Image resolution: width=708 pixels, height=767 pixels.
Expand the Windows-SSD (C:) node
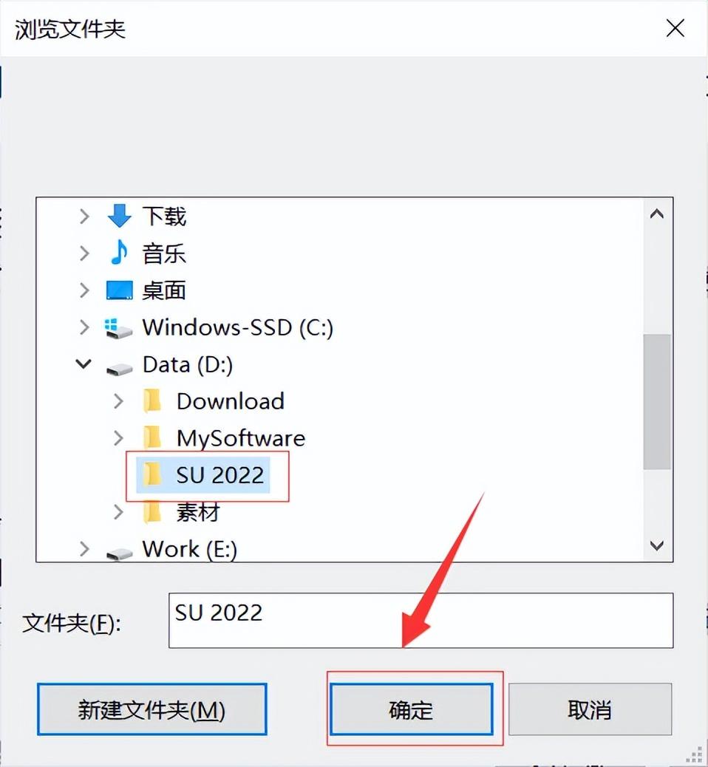[84, 327]
